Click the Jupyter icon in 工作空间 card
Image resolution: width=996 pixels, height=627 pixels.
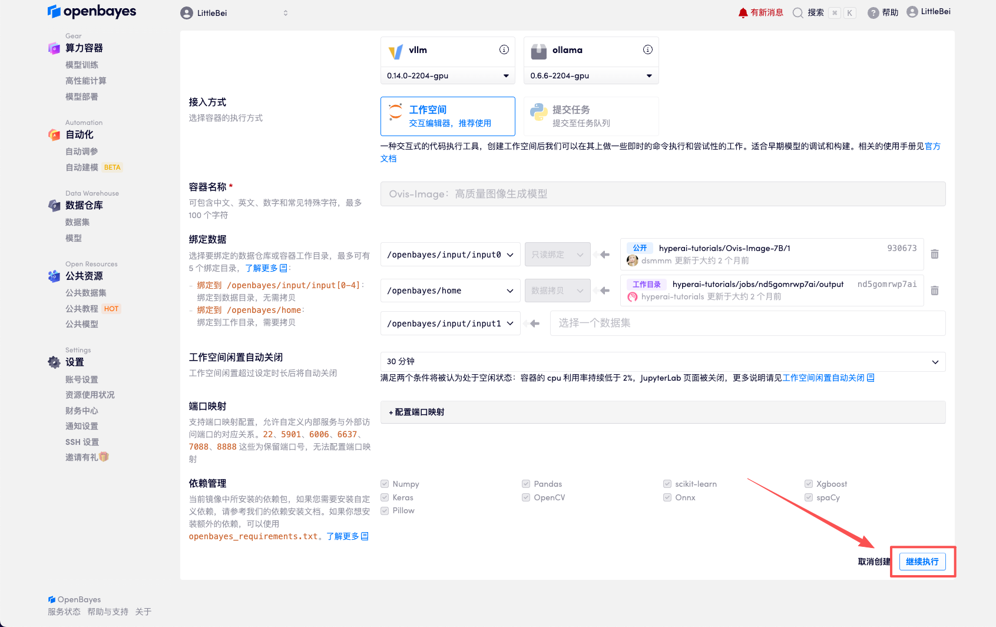click(396, 112)
